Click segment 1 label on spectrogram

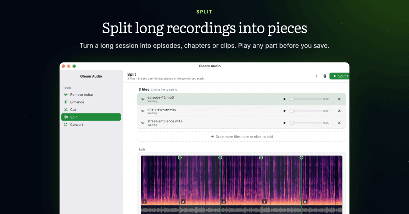point(144,202)
